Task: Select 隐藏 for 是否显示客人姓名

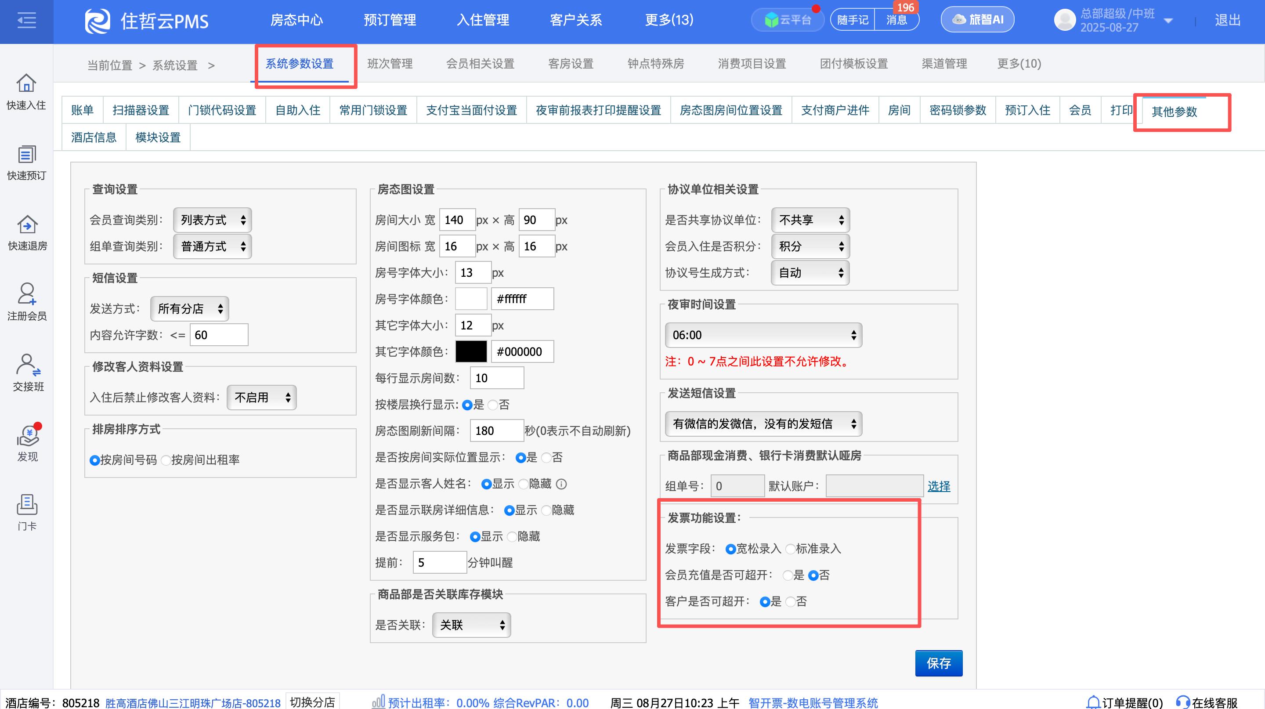Action: [524, 484]
